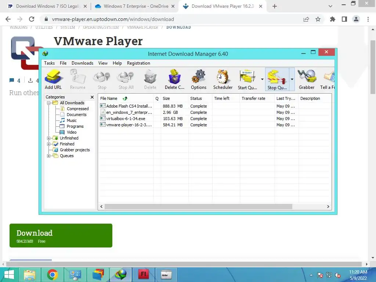
Task: Sort by Size column header
Action: [x=174, y=98]
